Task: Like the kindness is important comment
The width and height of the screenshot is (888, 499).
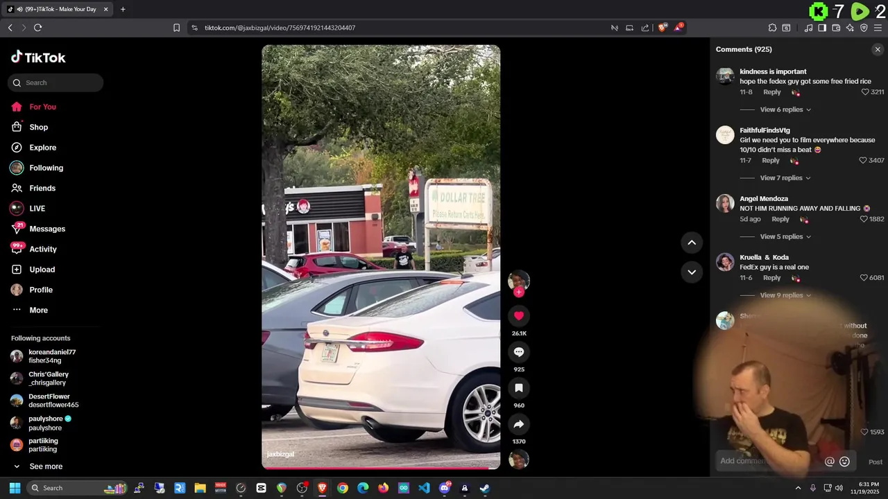Action: tap(865, 92)
